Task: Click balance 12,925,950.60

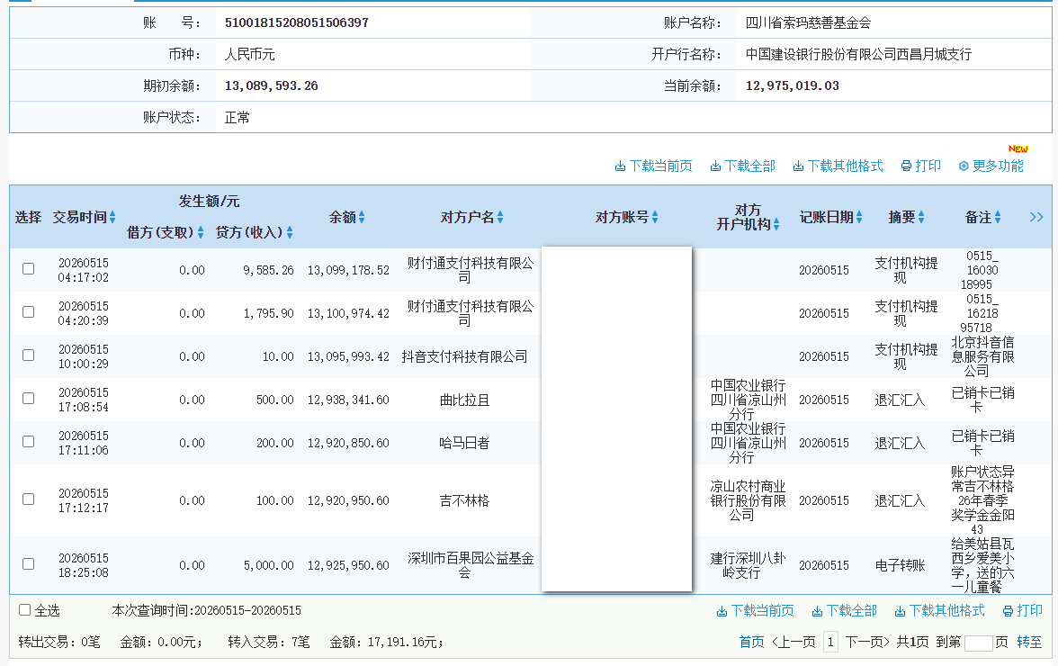Action: (x=348, y=565)
